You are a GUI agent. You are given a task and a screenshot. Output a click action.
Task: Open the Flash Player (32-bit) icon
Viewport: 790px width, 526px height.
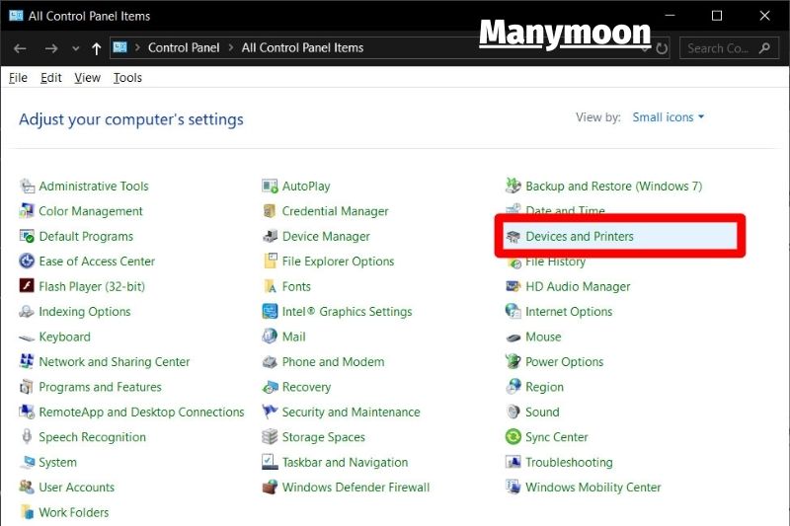point(27,286)
